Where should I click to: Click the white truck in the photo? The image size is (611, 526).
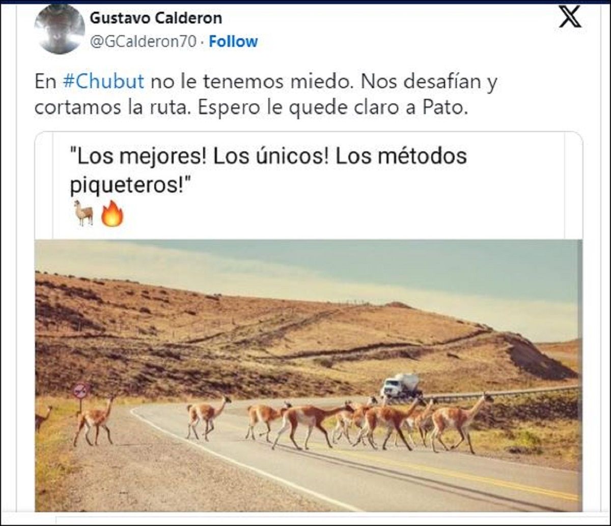click(402, 386)
